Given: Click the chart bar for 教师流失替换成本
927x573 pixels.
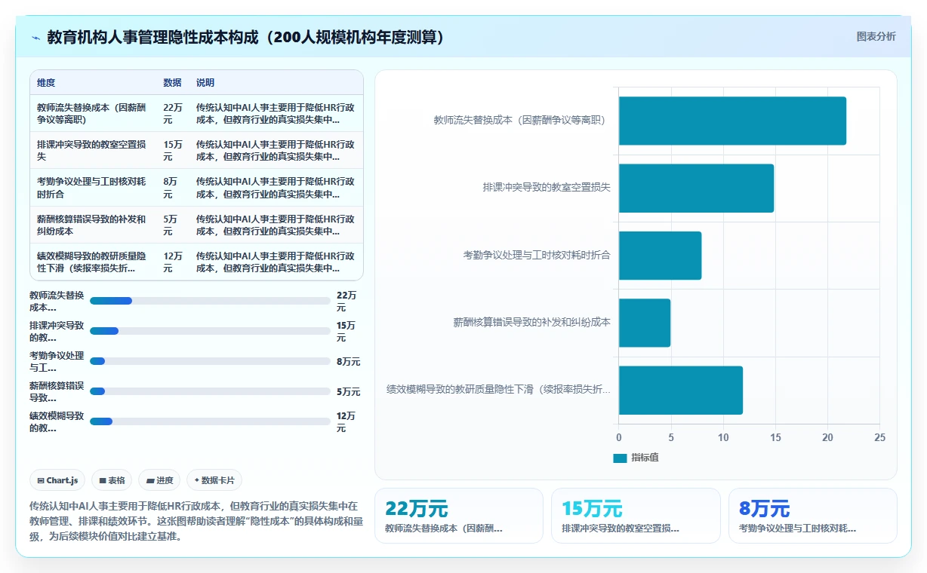Looking at the screenshot, I should click(x=732, y=121).
